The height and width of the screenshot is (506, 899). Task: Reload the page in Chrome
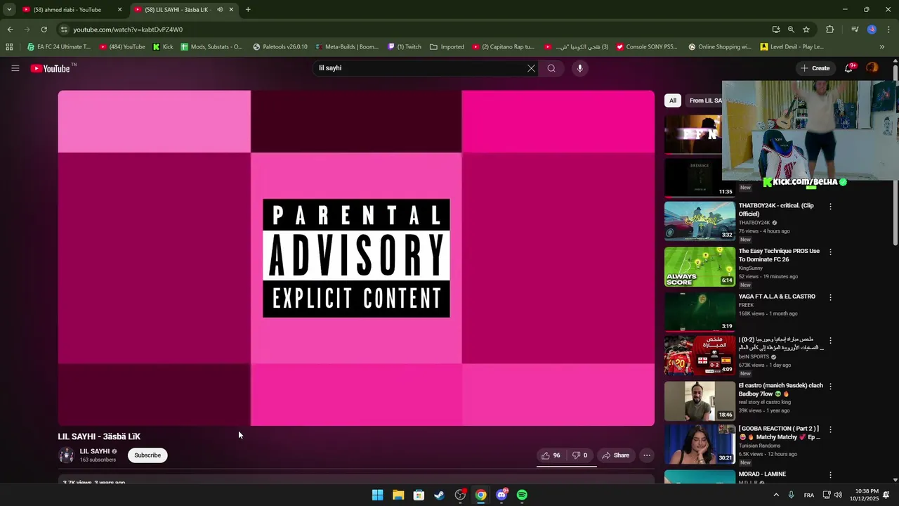pos(44,30)
